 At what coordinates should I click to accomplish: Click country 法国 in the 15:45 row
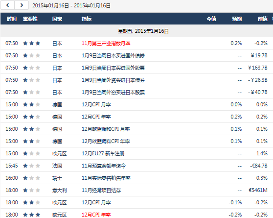tap(57, 166)
